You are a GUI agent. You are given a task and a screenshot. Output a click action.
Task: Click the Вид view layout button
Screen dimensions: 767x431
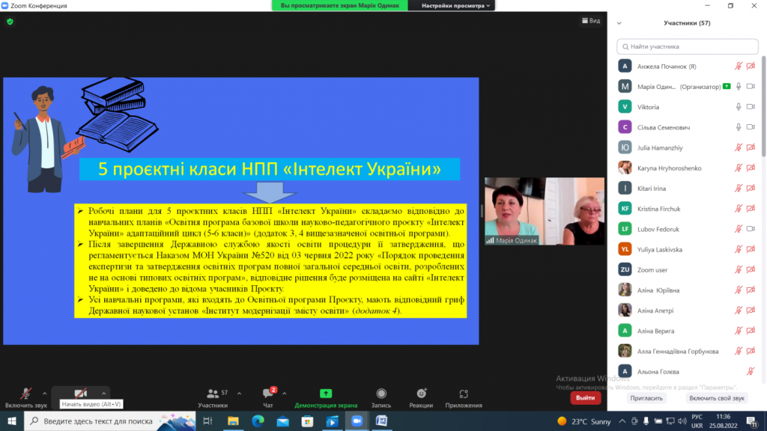click(x=591, y=20)
